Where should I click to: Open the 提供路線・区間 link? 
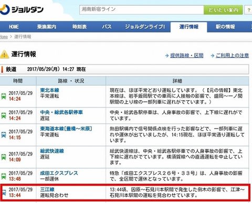coord(187,56)
